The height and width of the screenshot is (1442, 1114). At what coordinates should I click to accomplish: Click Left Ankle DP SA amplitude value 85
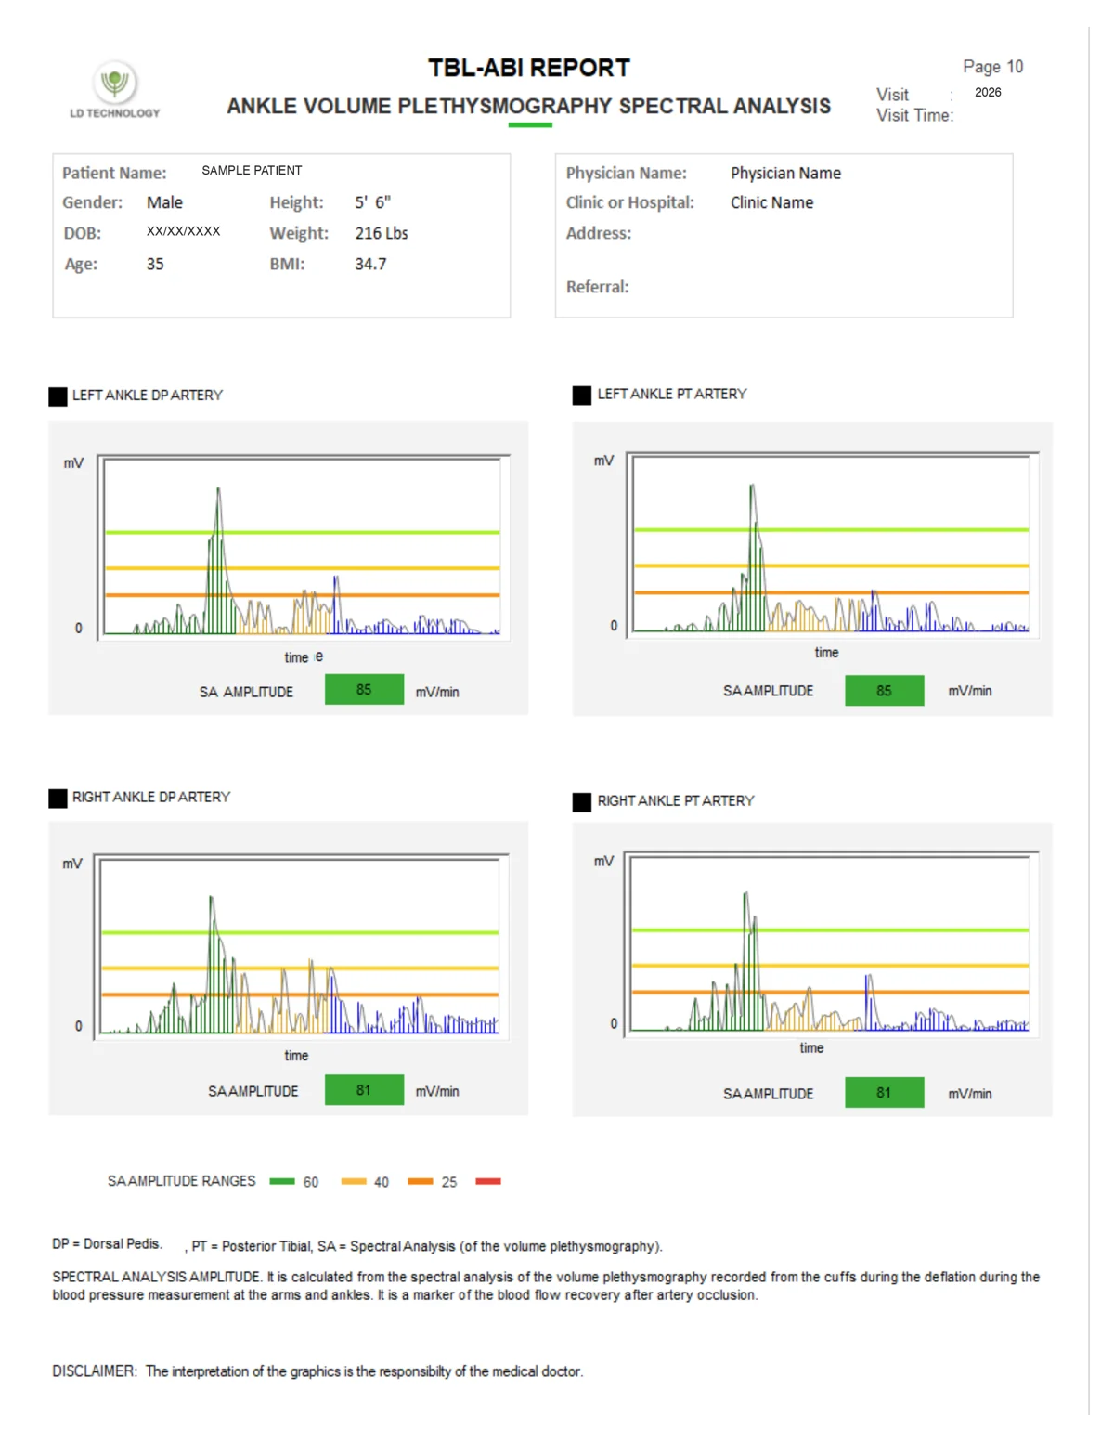click(x=364, y=689)
